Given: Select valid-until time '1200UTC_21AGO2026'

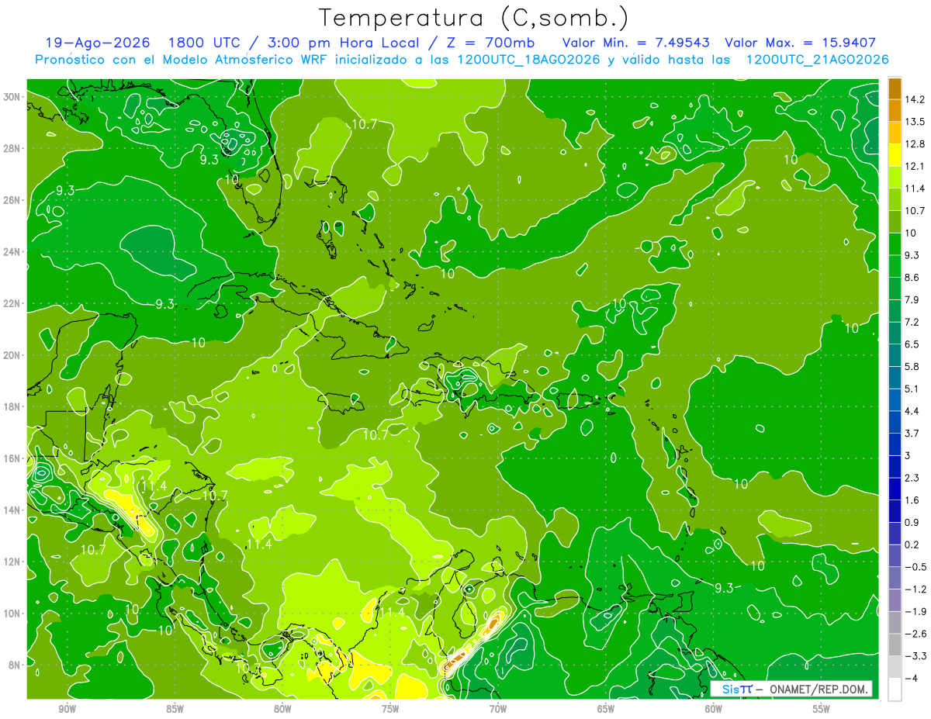Looking at the screenshot, I should [817, 60].
